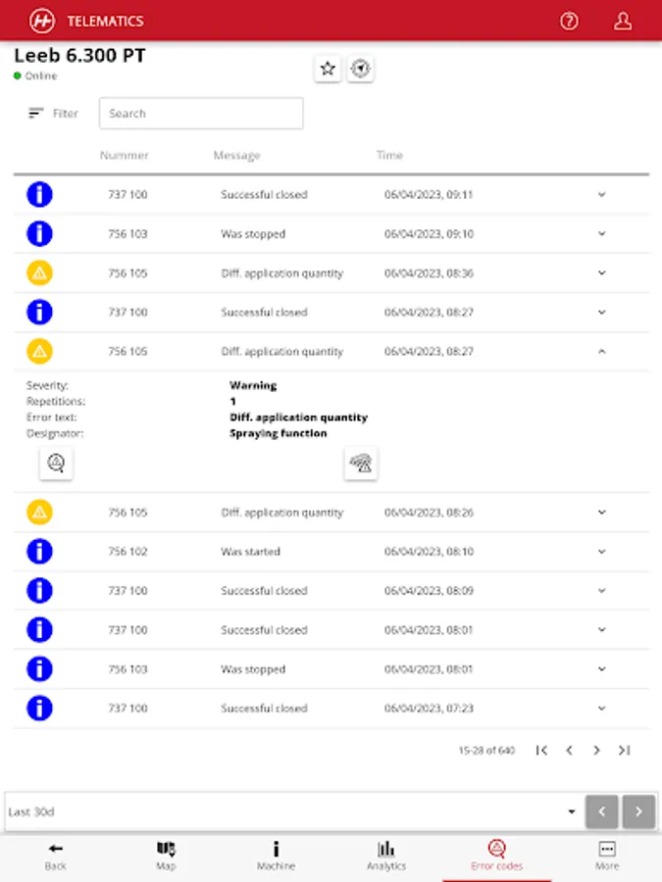Jump to the last page of results
The height and width of the screenshot is (882, 662).
[x=625, y=751]
